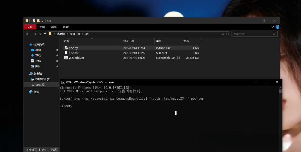Switch to the 主页 ribbon tab
301x152 pixels.
click(x=42, y=27)
